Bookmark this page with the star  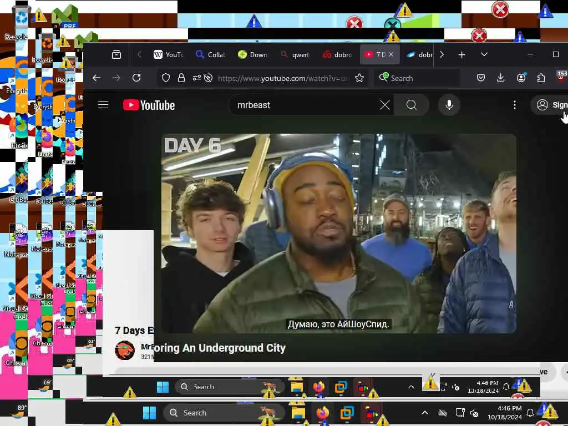tap(359, 78)
